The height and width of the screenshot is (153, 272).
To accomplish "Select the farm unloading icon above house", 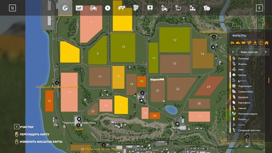I will coord(142,93).
